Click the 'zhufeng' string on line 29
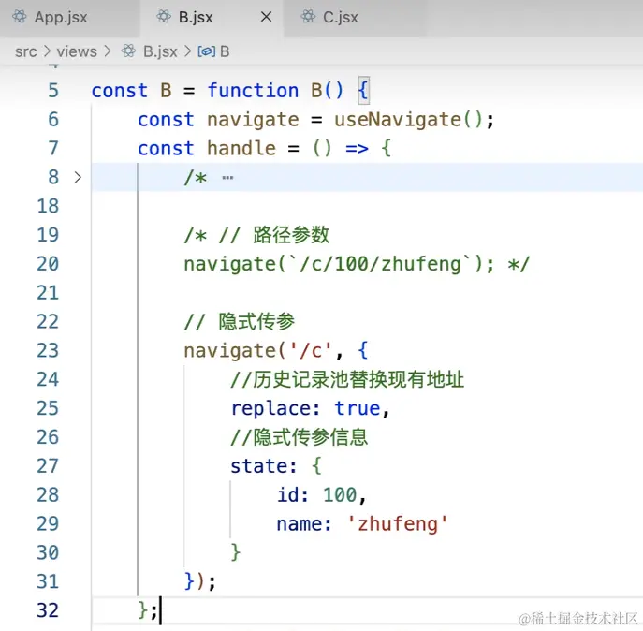This screenshot has width=643, height=631. [x=398, y=524]
